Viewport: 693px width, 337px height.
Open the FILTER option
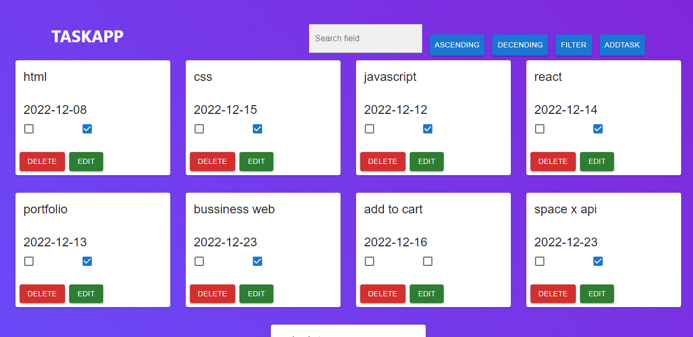(574, 45)
